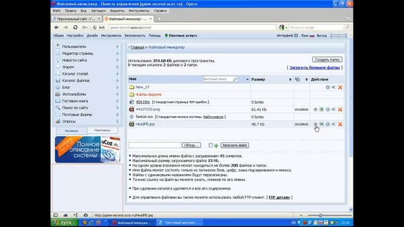Click the browser Back arrow

[57, 27]
